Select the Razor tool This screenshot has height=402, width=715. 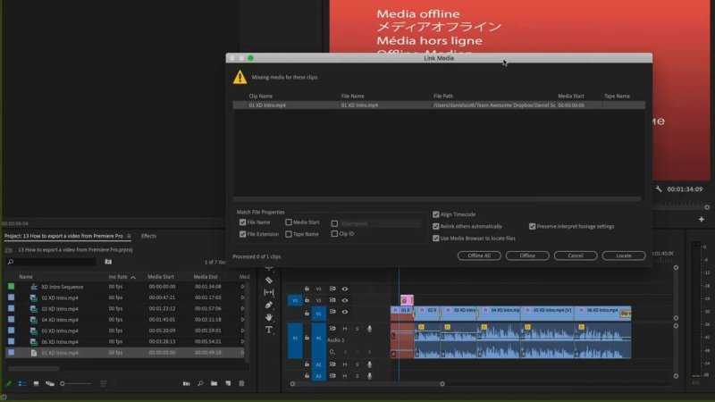click(x=269, y=281)
